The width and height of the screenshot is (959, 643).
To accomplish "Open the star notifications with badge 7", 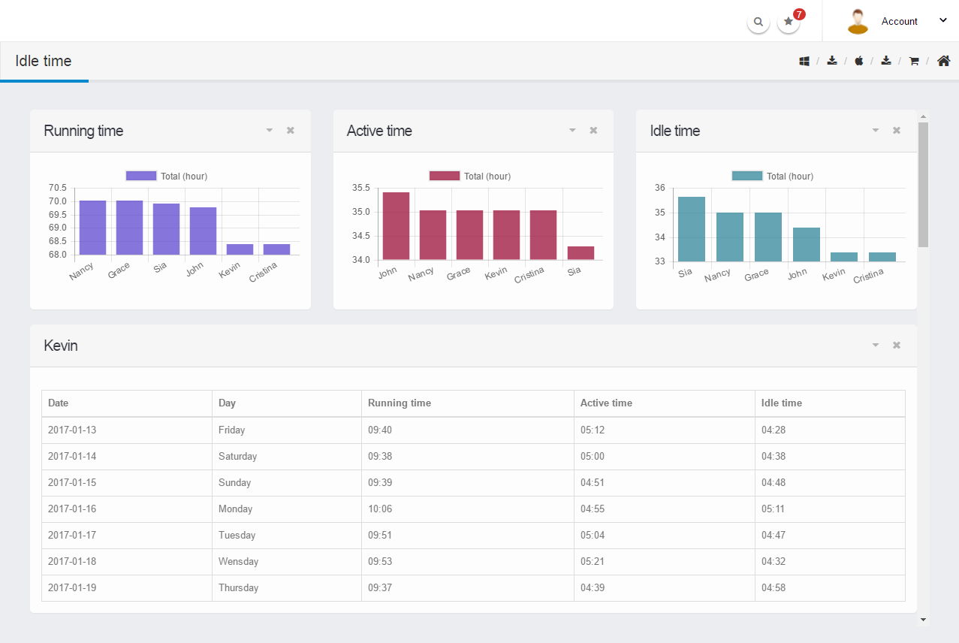I will tap(789, 22).
